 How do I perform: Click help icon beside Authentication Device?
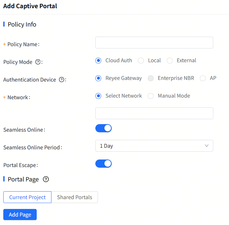click(61, 80)
